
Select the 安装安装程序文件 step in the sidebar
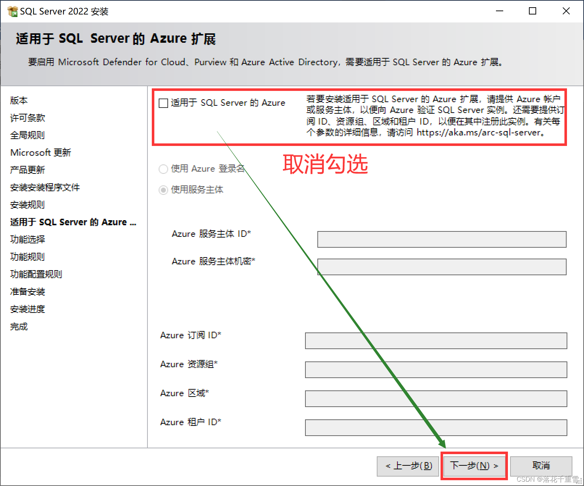click(x=45, y=187)
